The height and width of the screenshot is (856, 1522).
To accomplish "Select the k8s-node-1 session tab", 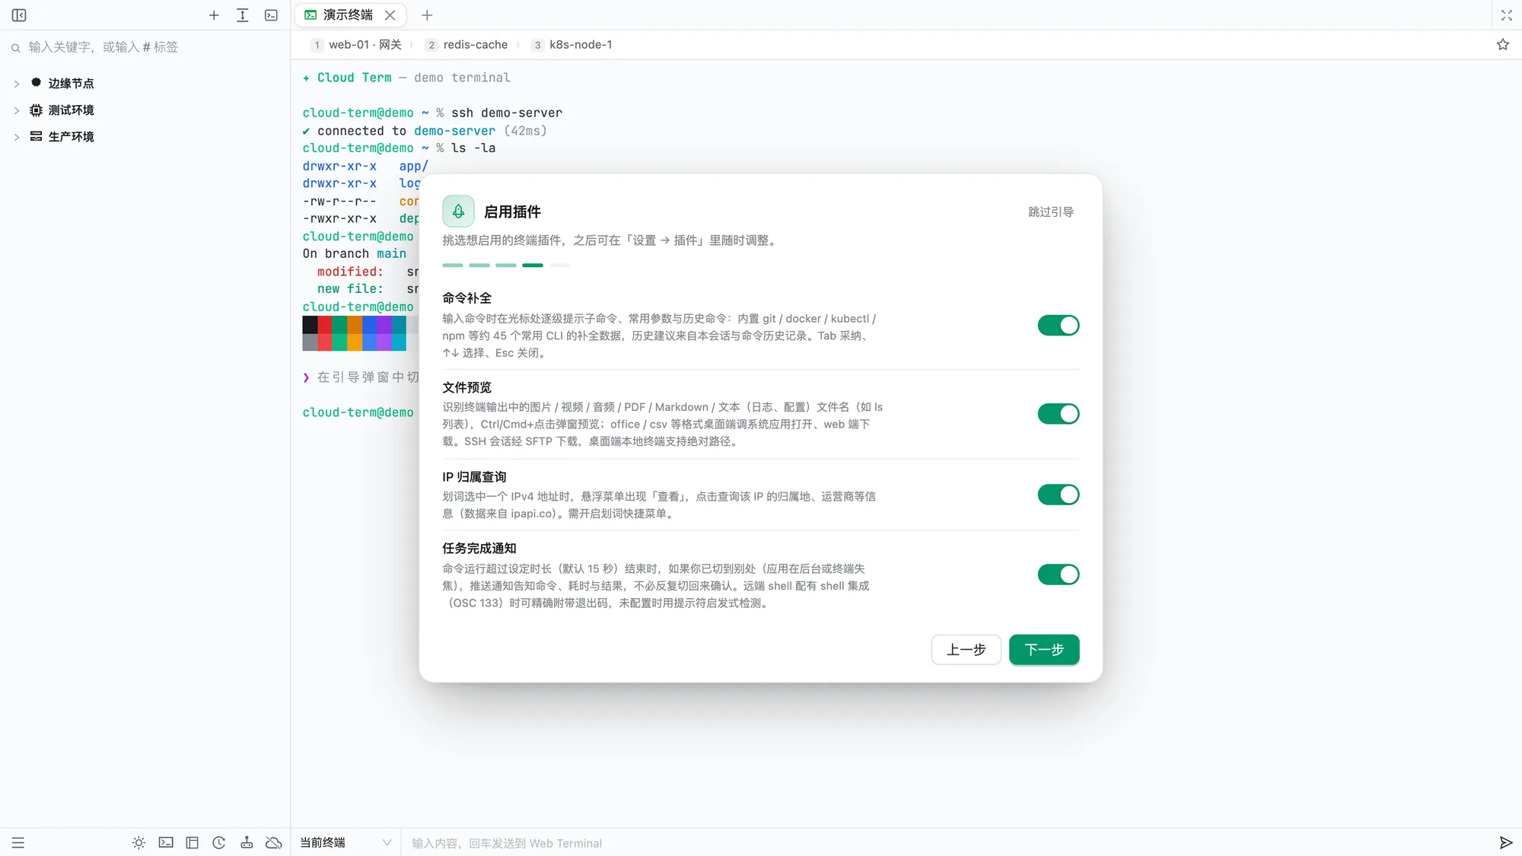I will click(x=572, y=45).
